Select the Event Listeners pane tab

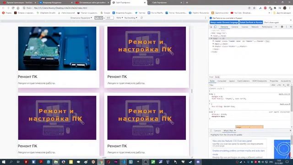[244, 81]
